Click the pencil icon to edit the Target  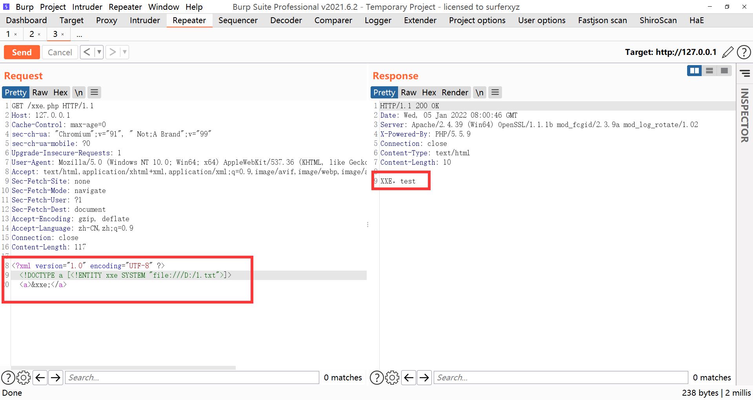coord(728,52)
